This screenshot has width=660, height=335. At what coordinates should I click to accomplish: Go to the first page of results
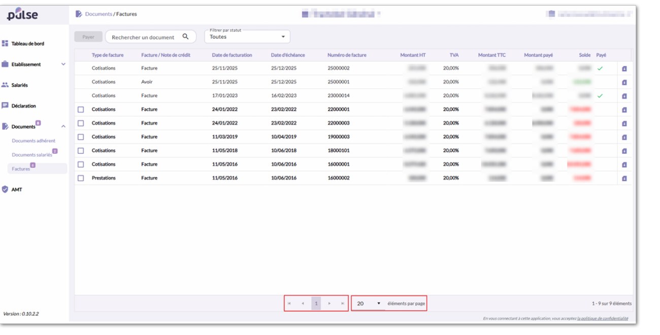tap(289, 304)
